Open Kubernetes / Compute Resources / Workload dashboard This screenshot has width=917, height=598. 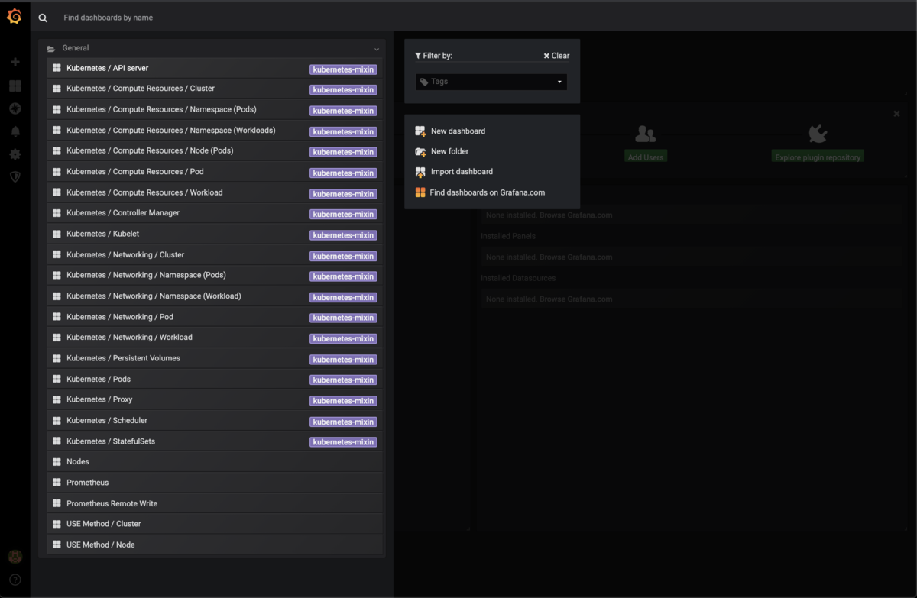[215, 192]
